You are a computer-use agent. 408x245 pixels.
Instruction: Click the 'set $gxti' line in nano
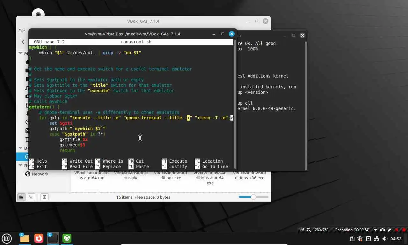[x=61, y=123]
